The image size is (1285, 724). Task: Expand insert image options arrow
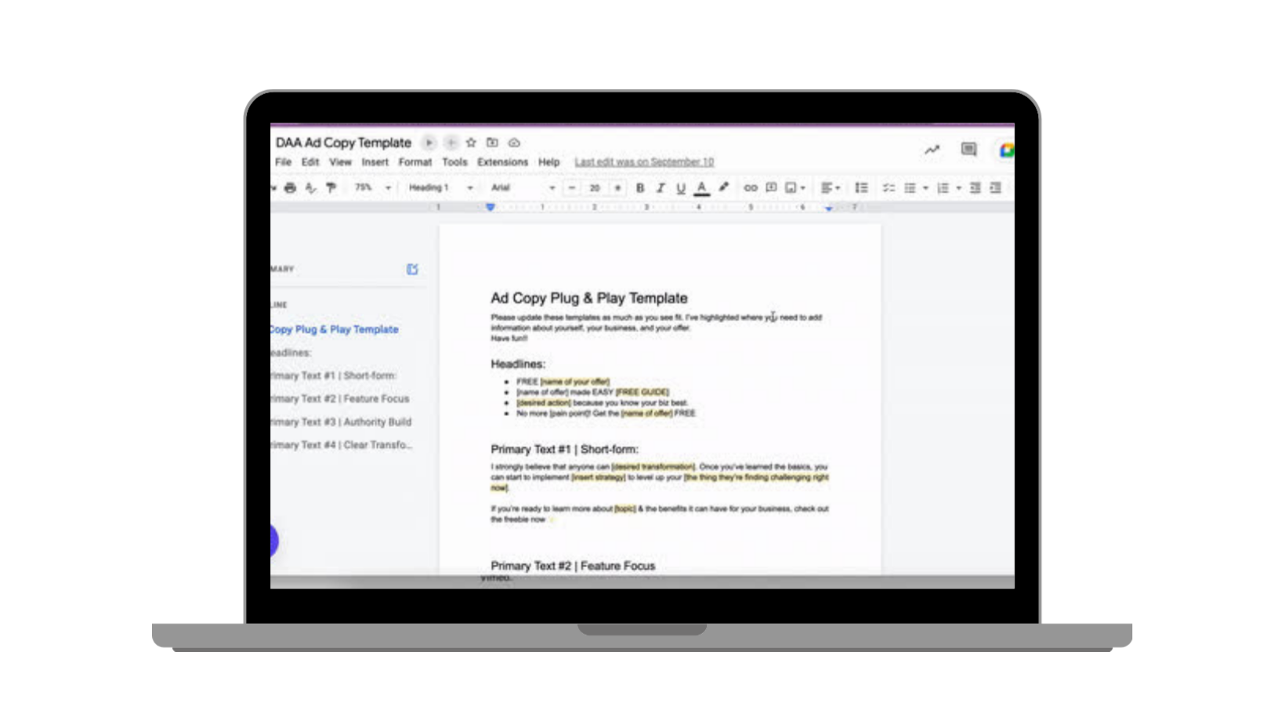(803, 188)
